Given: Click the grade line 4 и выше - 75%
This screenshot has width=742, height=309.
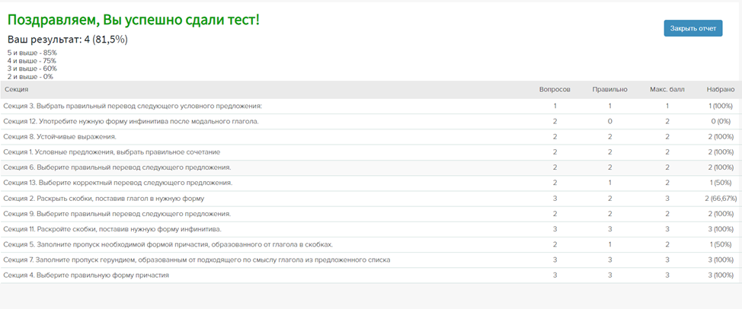Looking at the screenshot, I should pyautogui.click(x=32, y=60).
